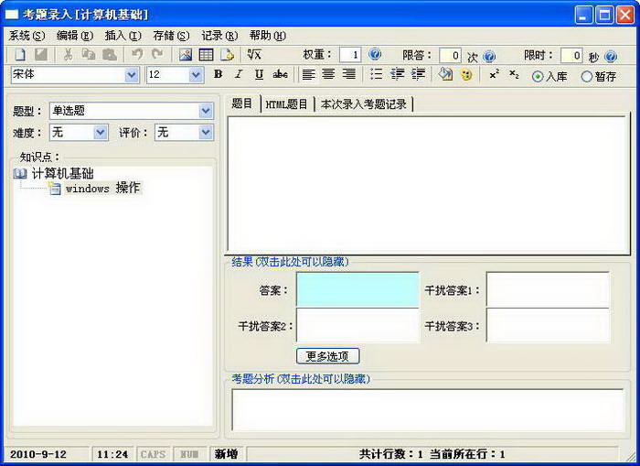Click the new document icon
The image size is (640, 466).
click(x=20, y=54)
